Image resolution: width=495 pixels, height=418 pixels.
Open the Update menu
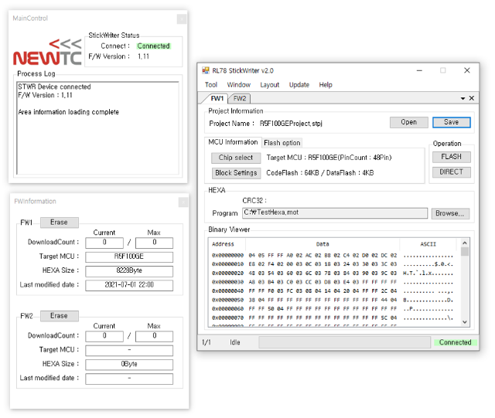(299, 85)
